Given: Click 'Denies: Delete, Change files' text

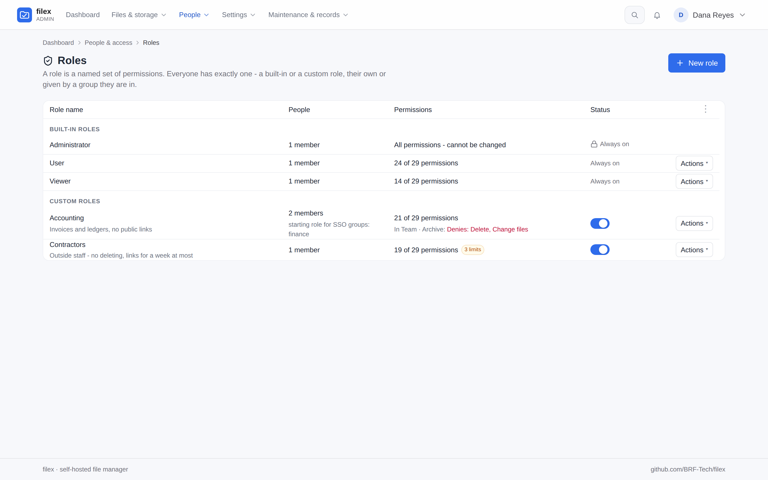Looking at the screenshot, I should [487, 229].
